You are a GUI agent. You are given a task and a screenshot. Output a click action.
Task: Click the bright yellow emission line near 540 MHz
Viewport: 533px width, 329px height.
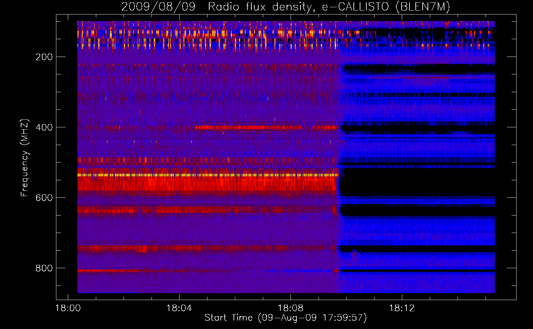tap(208, 175)
